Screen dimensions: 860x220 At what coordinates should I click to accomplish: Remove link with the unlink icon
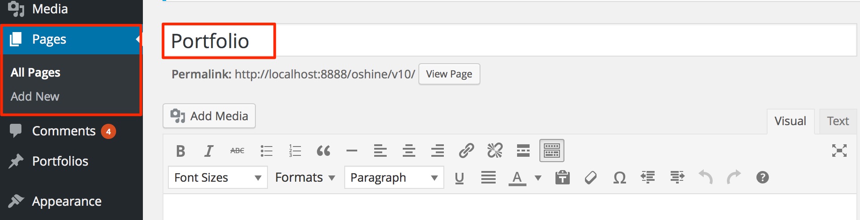[x=495, y=151]
